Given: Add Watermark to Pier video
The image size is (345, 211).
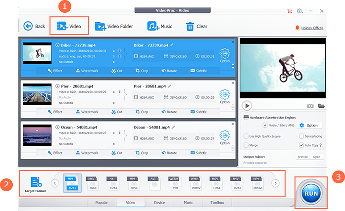Looking at the screenshot, I should pyautogui.click(x=87, y=112).
